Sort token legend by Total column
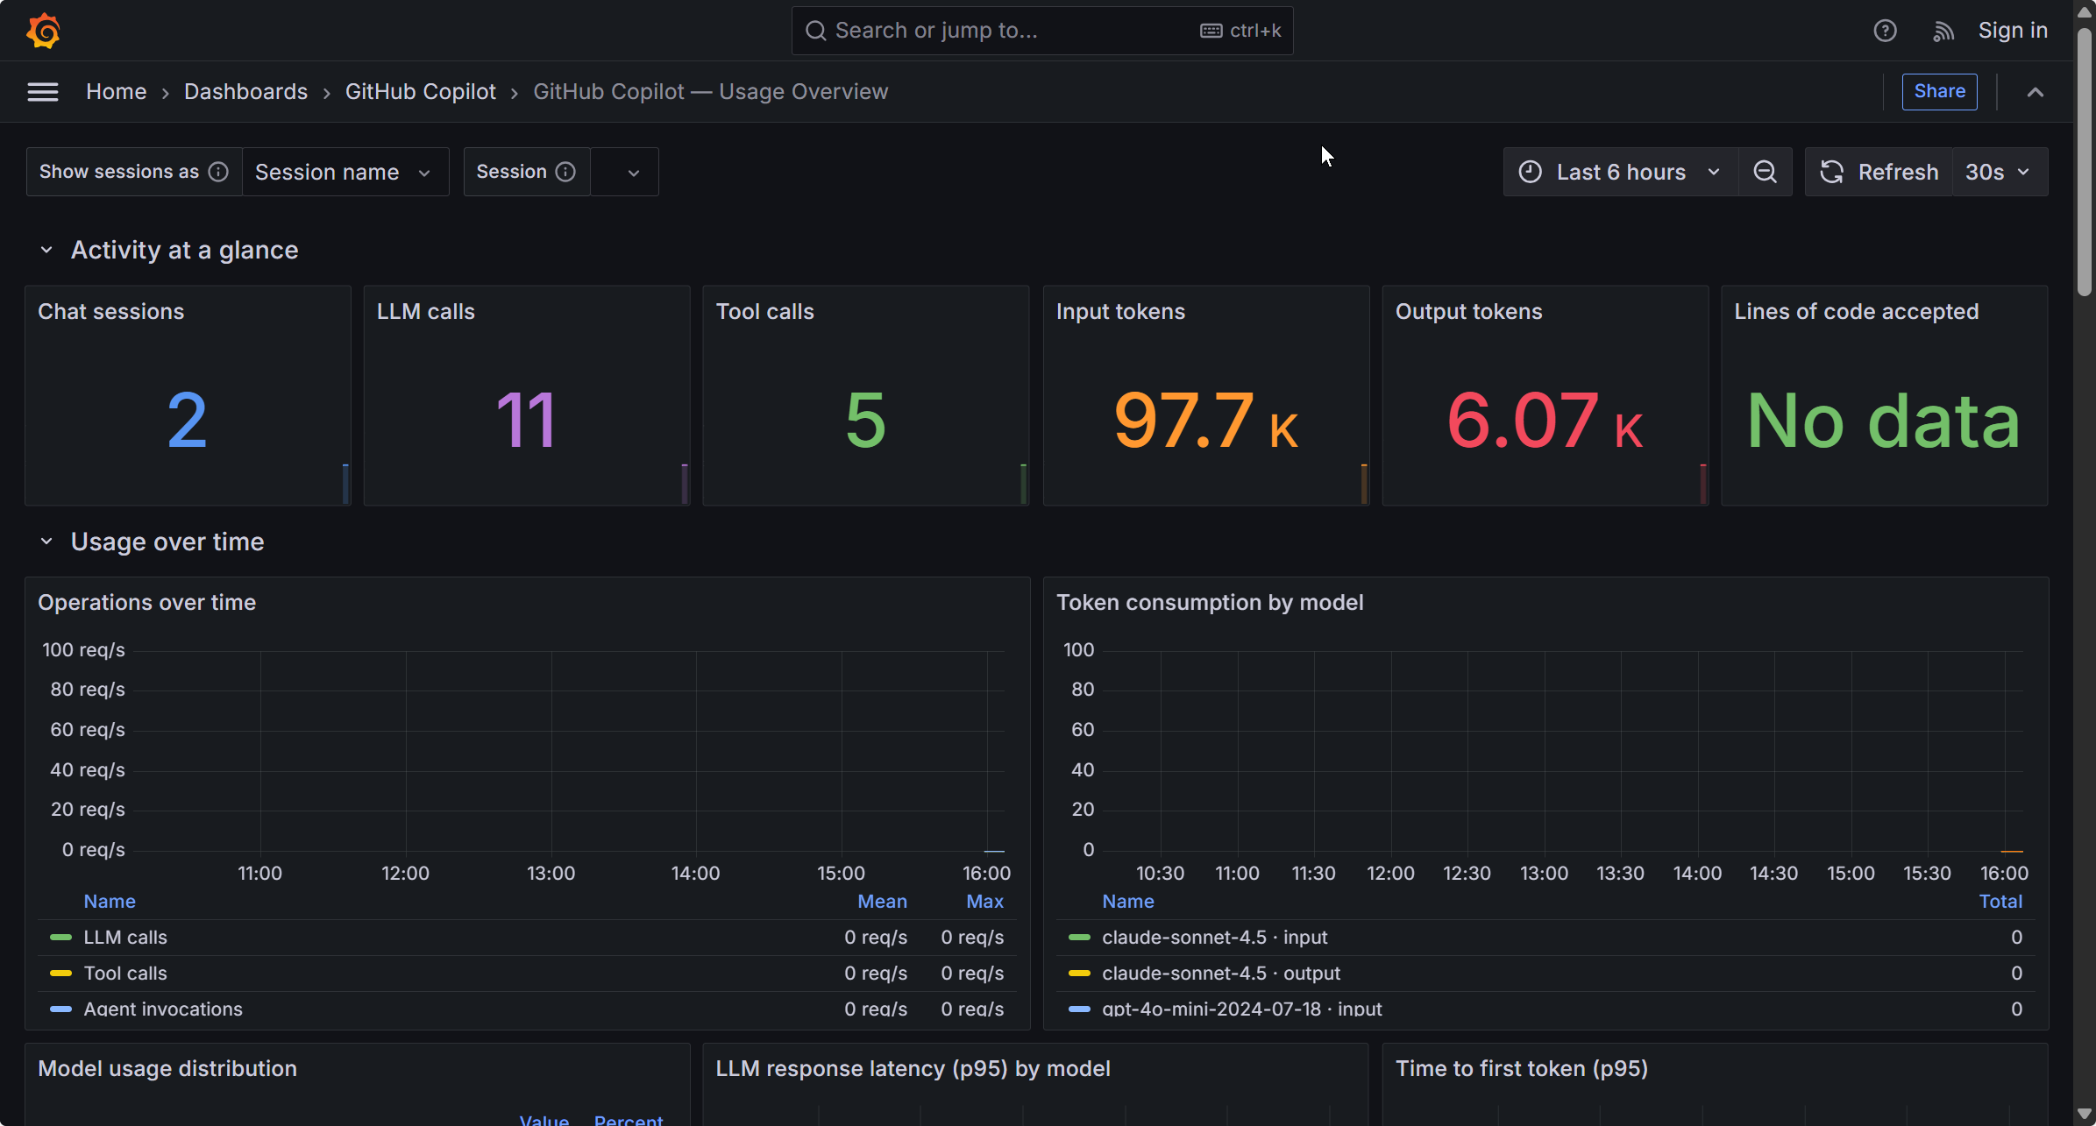The height and width of the screenshot is (1126, 2096). [x=2000, y=901]
